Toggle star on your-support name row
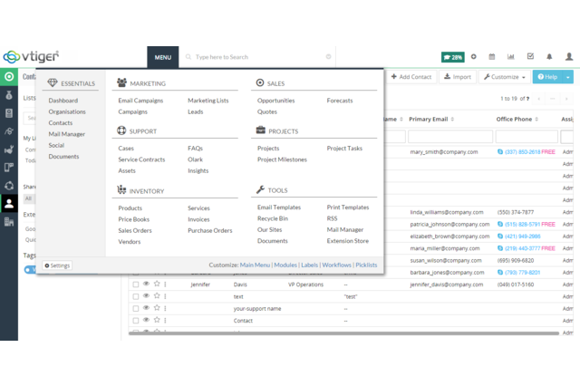 (x=156, y=308)
